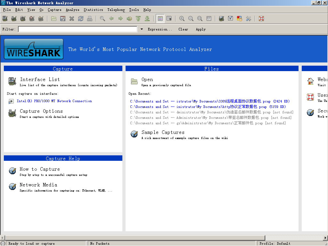This screenshot has height=246, width=328.
Task: Open the Go menu
Action: tap(41, 10)
